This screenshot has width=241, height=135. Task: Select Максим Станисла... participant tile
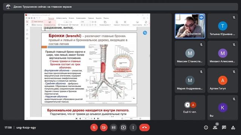tap(190, 53)
